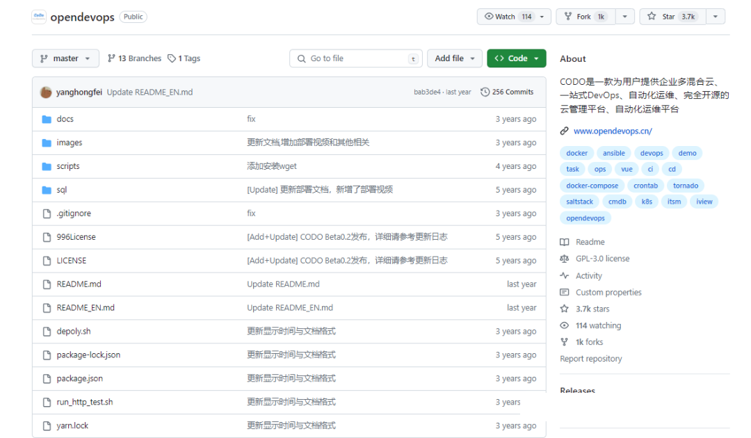Open the green Code dropdown
The width and height of the screenshot is (751, 438).
click(517, 58)
